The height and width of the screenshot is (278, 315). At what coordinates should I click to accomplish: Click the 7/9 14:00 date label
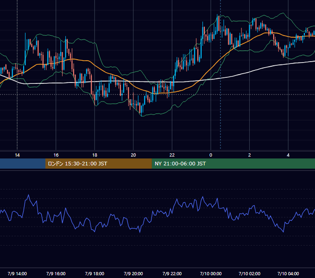17,273
